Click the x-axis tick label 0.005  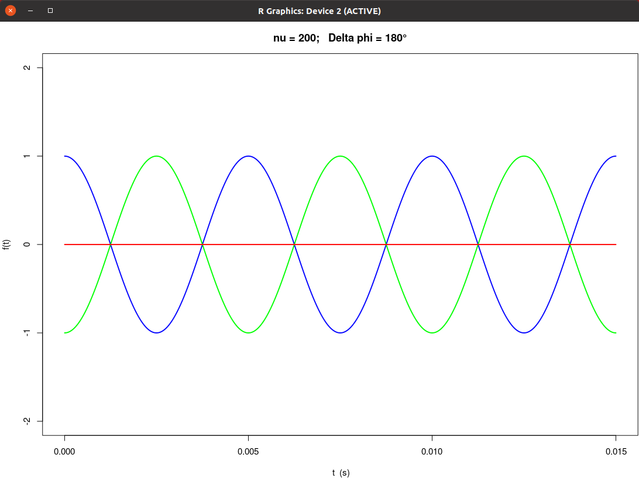click(248, 452)
